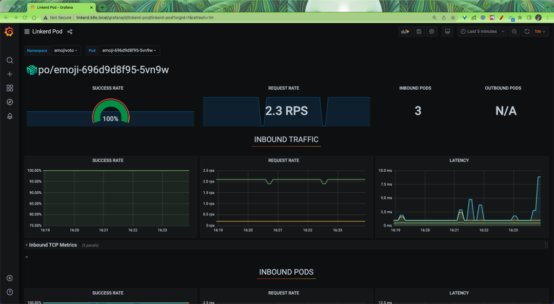Save the dashboard with the disk icon

point(419,31)
